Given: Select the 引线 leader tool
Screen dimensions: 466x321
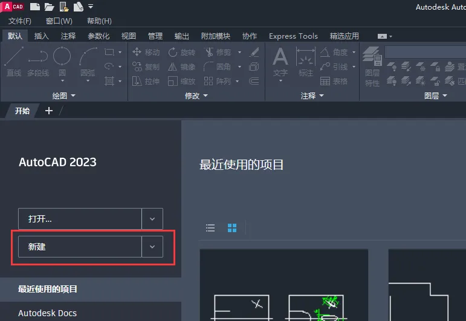Looking at the screenshot, I should 334,66.
